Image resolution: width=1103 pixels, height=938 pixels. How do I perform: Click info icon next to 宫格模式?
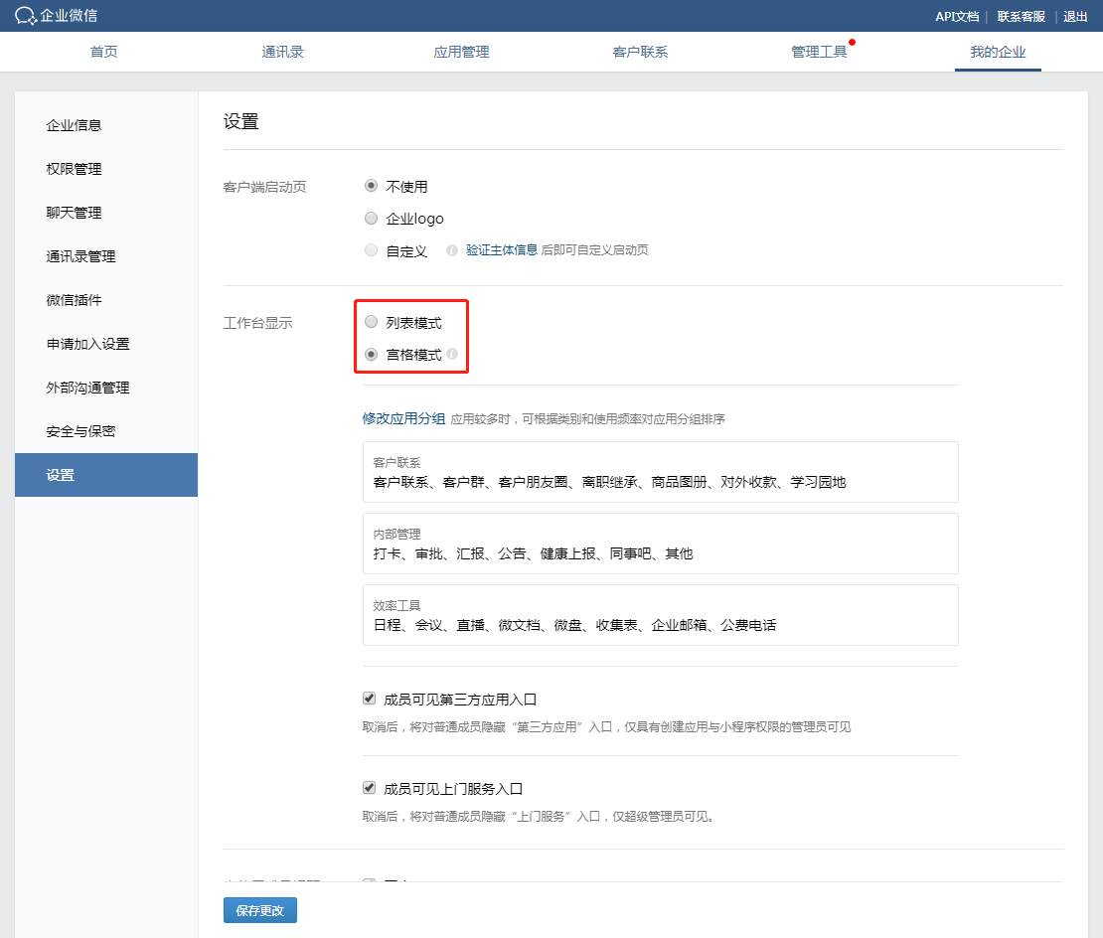tap(452, 354)
